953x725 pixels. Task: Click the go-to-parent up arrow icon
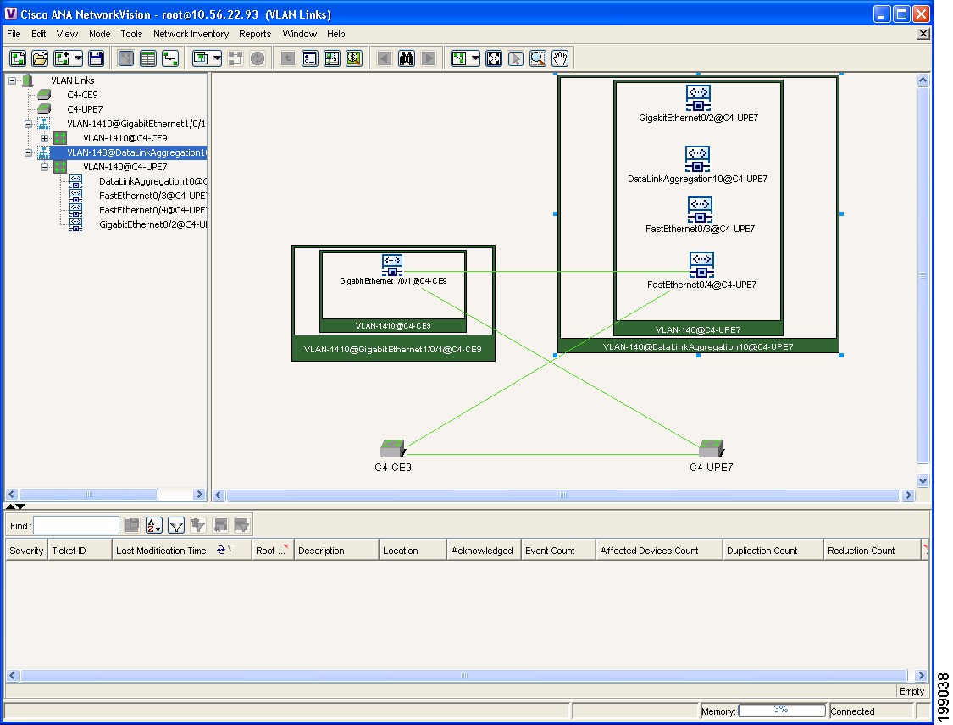pyautogui.click(x=287, y=58)
